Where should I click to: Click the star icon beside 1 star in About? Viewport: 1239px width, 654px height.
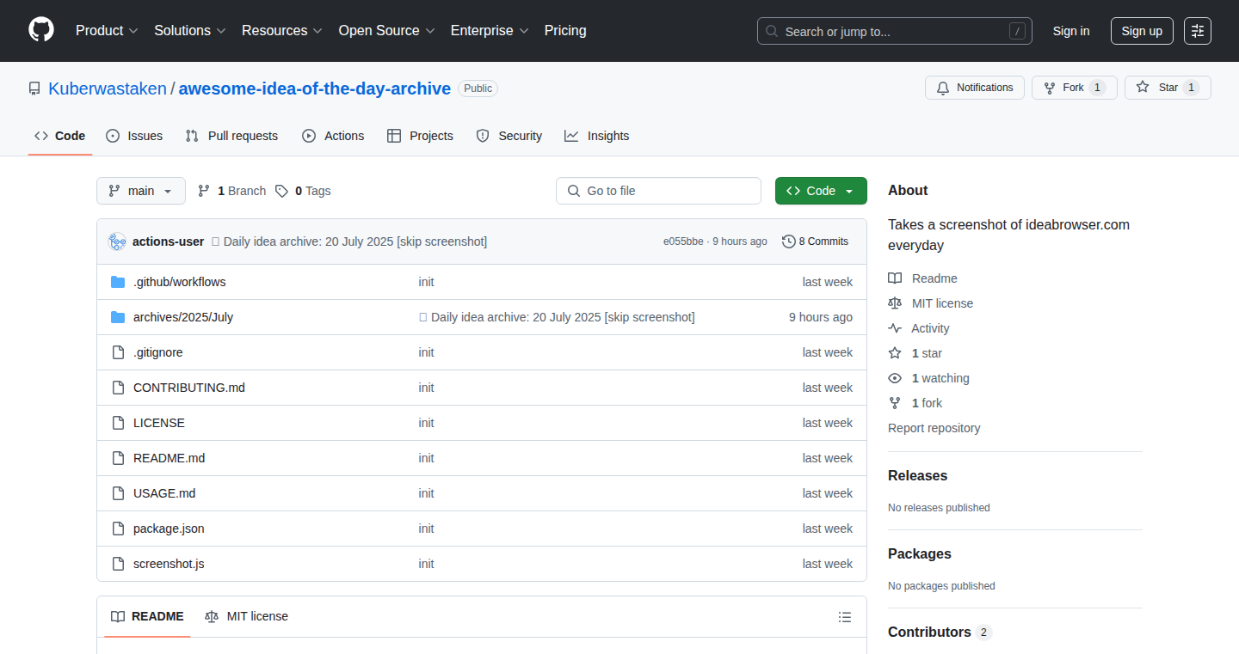pyautogui.click(x=895, y=353)
